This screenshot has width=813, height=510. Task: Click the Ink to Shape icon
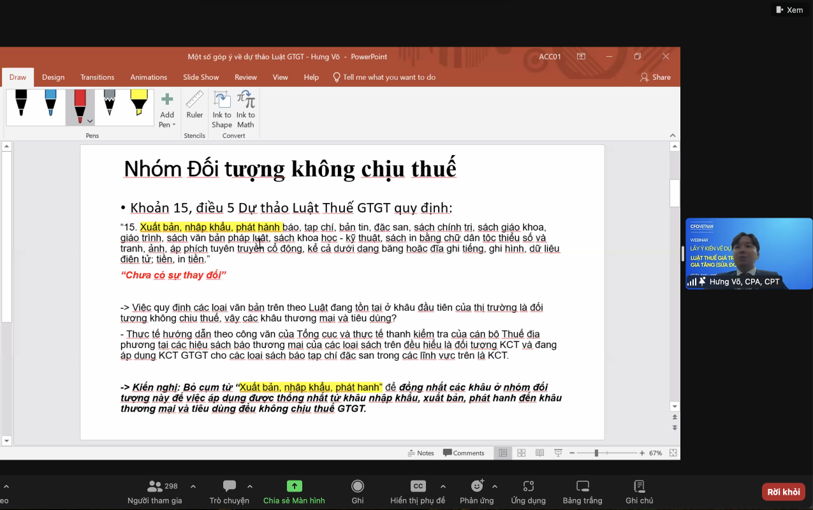[222, 110]
